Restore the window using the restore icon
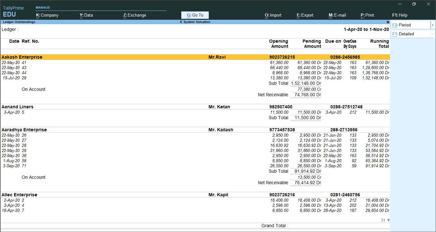Screen dimensions: 436x232 (414, 4)
